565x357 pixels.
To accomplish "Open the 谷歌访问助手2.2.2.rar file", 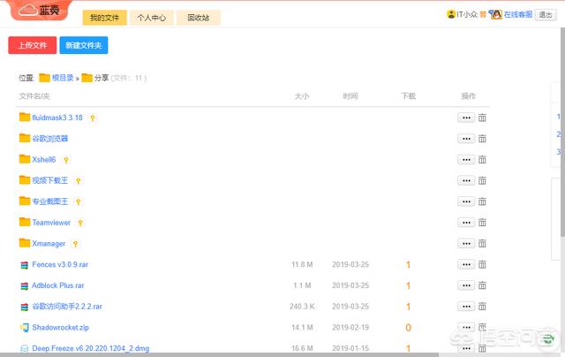I will (67, 306).
